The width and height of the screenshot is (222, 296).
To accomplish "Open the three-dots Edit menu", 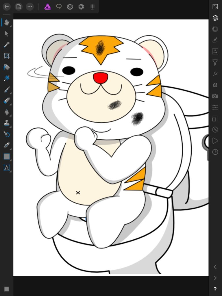I will pyautogui.click(x=29, y=7).
